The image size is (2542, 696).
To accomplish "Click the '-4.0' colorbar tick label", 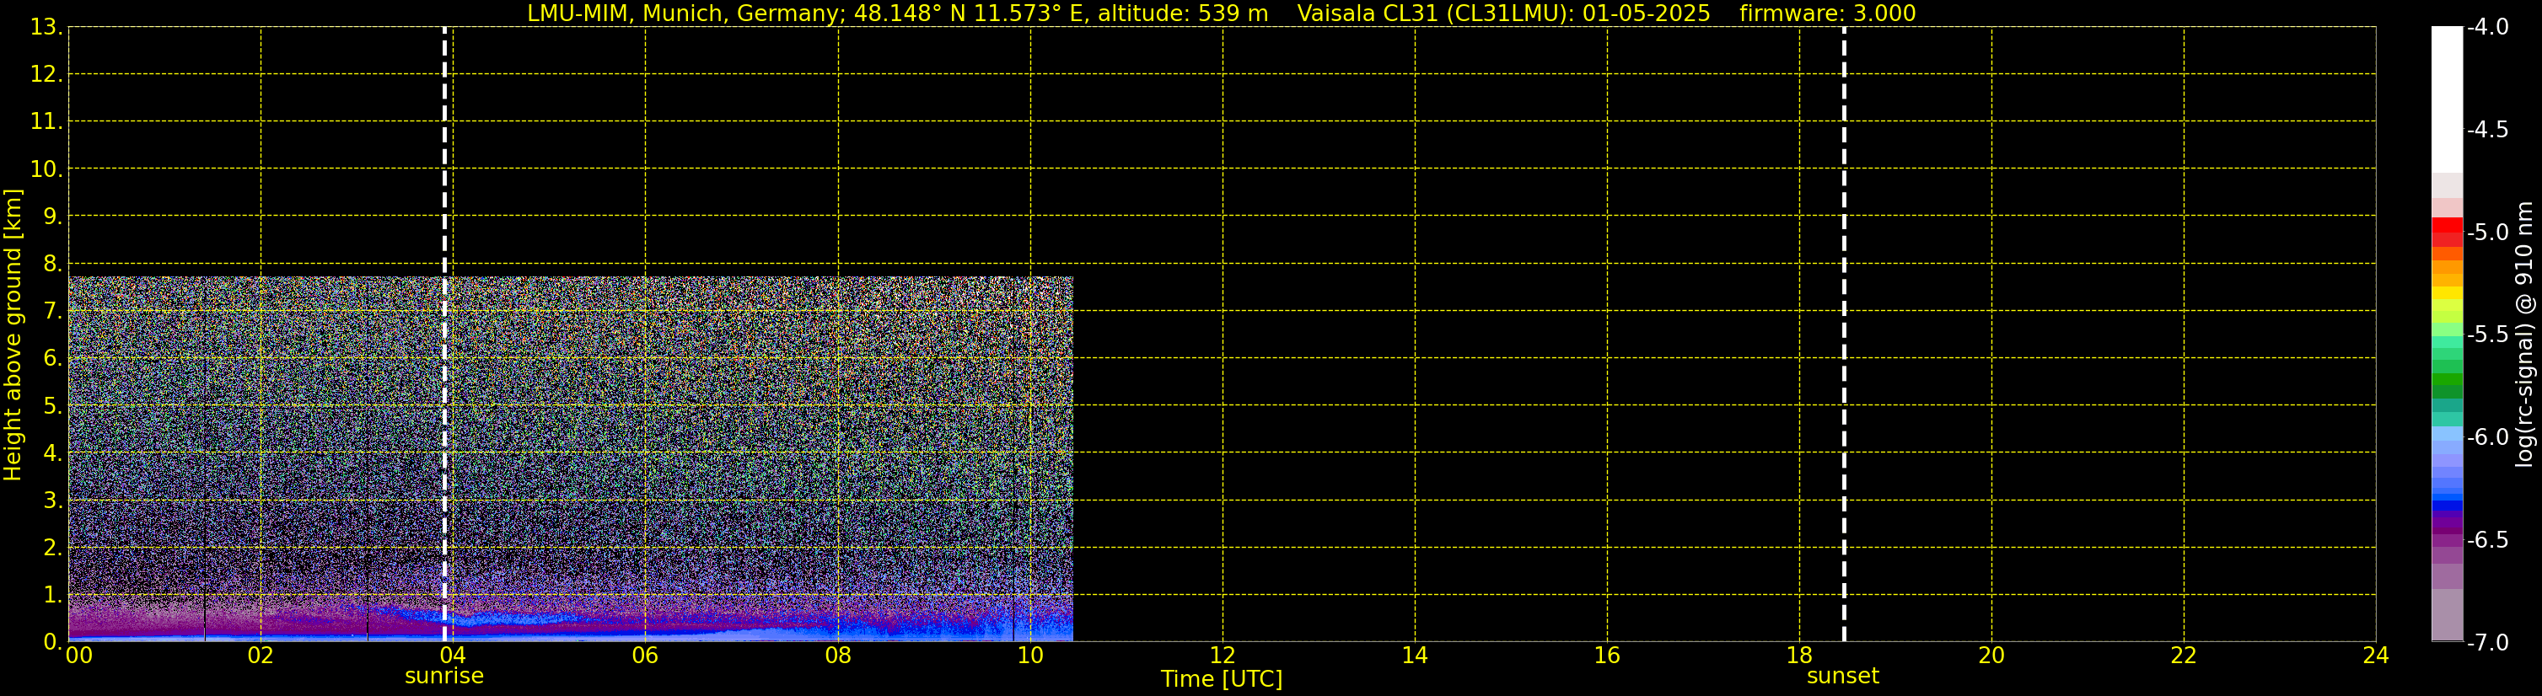I will [x=2488, y=28].
